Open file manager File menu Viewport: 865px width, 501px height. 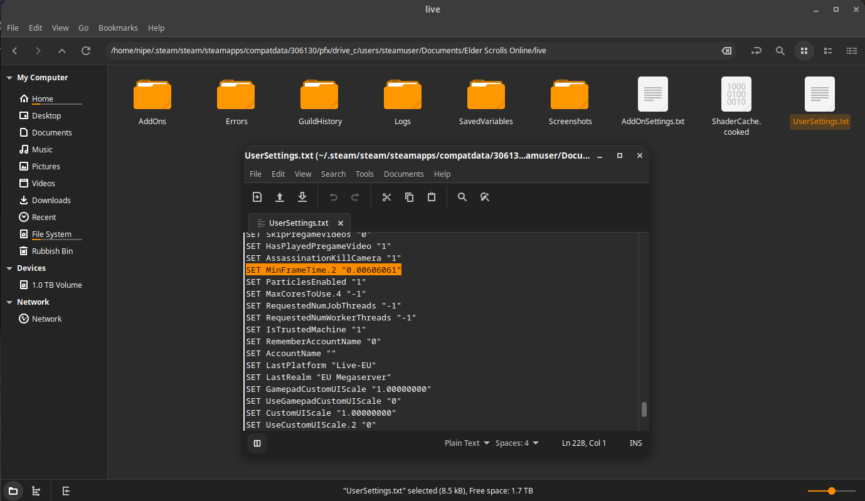(13, 28)
